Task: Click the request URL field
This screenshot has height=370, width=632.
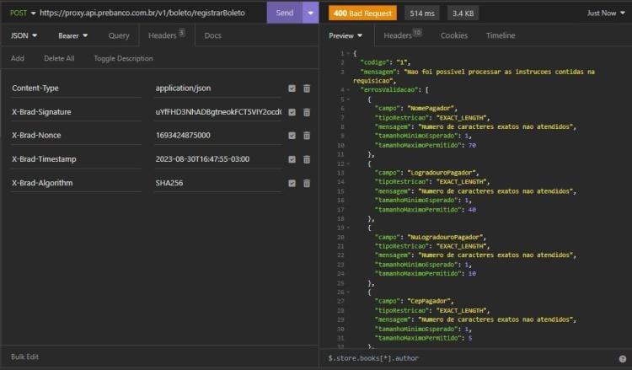Action: 151,13
